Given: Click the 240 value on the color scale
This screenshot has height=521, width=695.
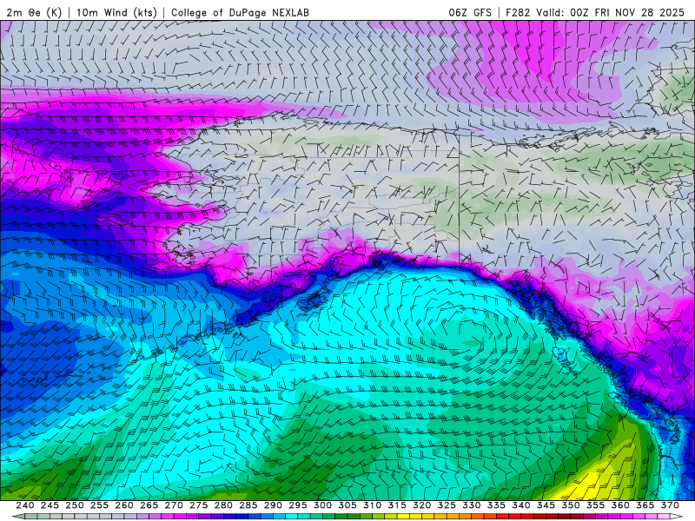Looking at the screenshot, I should [25, 505].
